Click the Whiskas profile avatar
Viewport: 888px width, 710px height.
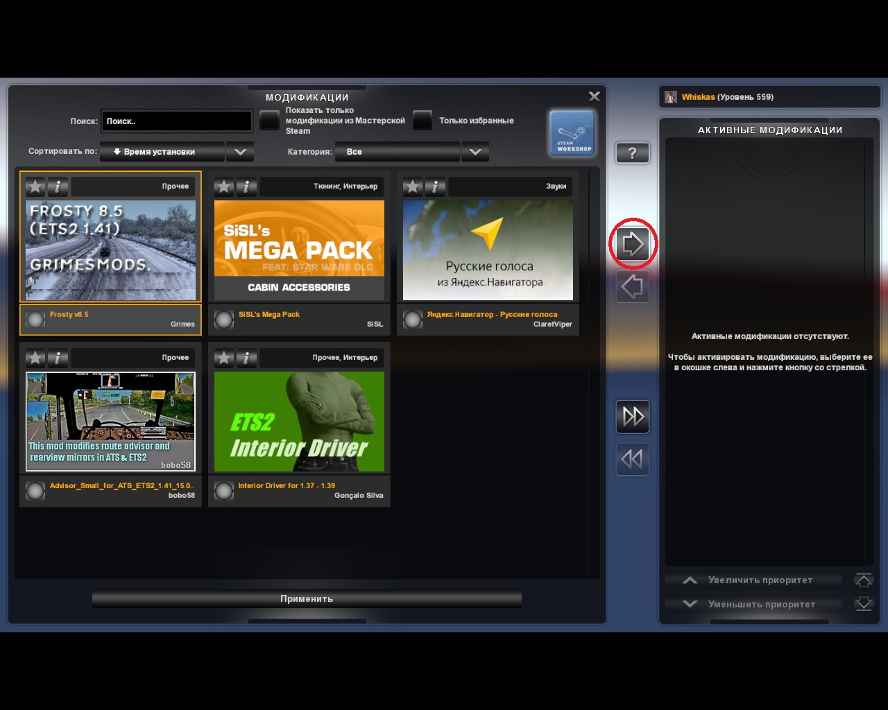(671, 97)
